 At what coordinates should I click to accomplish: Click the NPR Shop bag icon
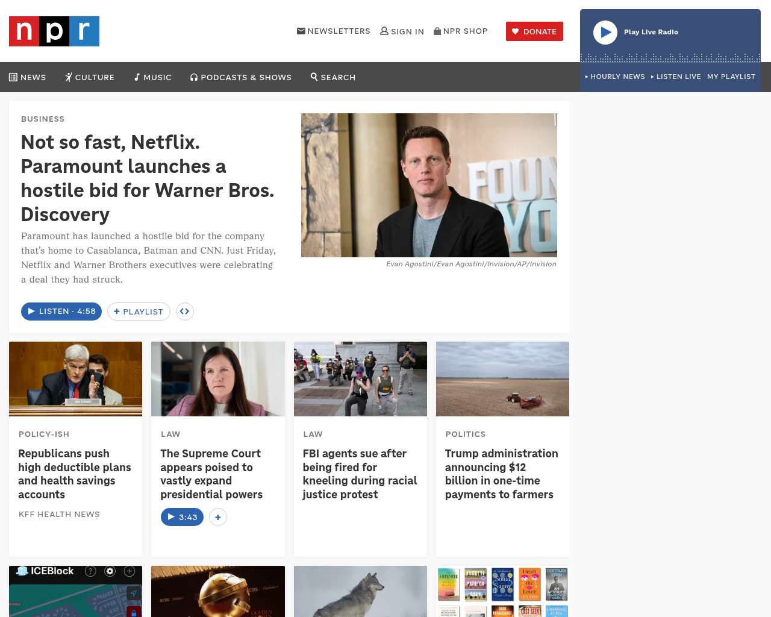437,31
